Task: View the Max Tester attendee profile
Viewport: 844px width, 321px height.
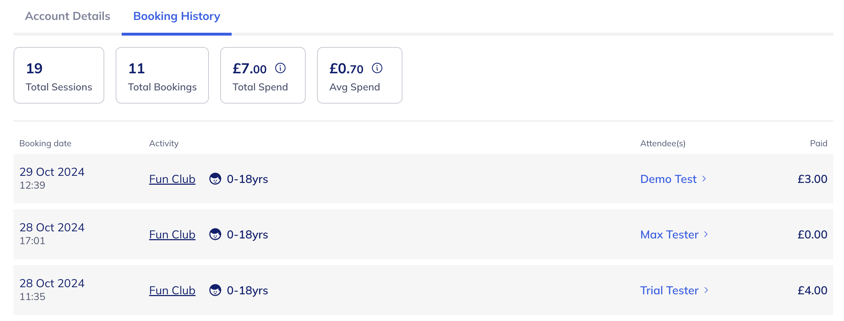Action: [669, 235]
